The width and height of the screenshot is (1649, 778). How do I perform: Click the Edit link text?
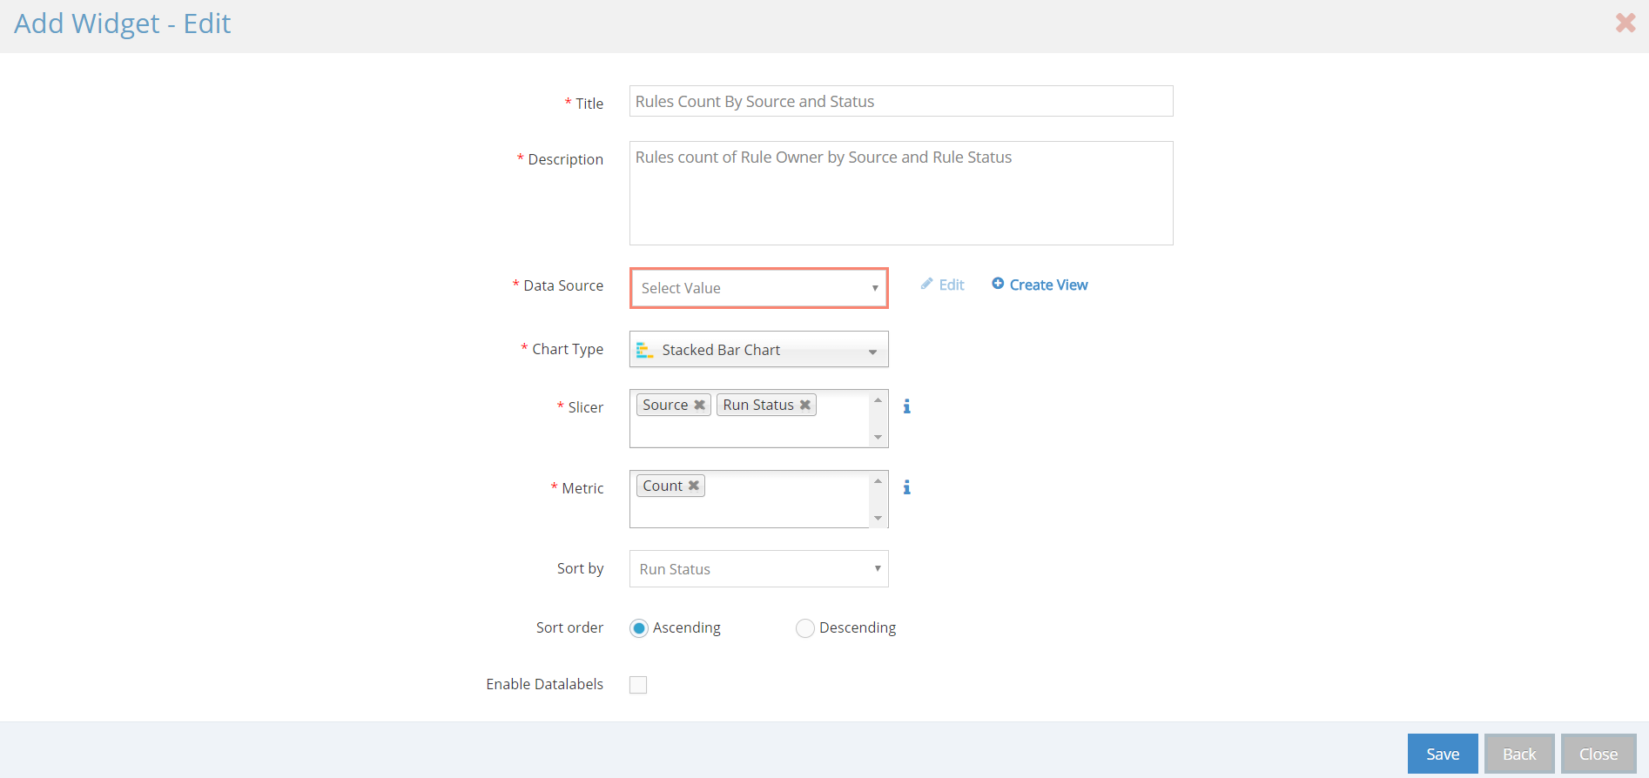coord(952,285)
